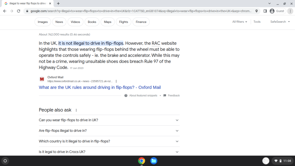The width and height of the screenshot is (295, 166).
Task: Open About featured snippets link
Action: 143,96
